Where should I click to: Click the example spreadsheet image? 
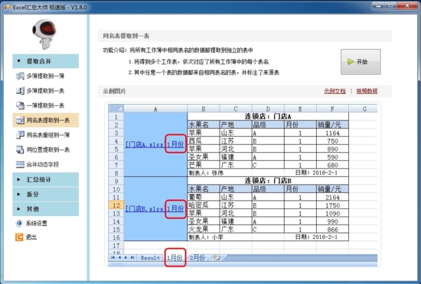pos(243,184)
